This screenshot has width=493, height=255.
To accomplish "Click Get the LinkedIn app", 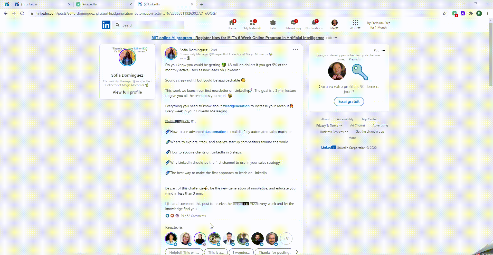I will pos(370,132).
